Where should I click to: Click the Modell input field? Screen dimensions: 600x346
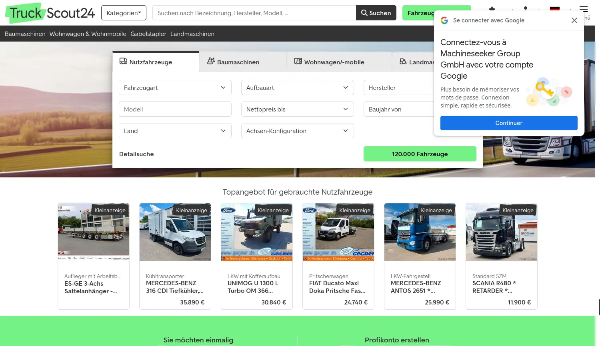[175, 109]
